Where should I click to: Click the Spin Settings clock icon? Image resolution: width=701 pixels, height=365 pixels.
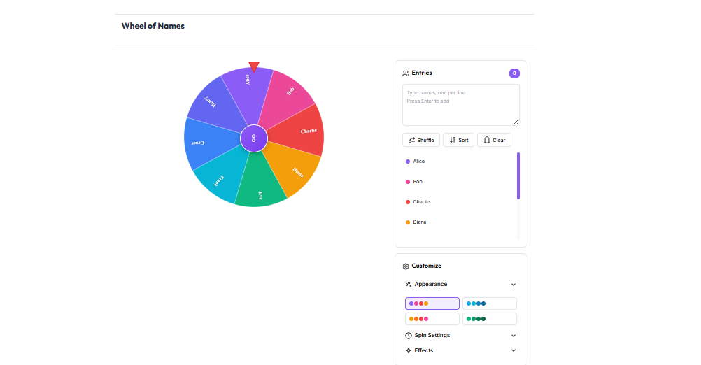click(408, 336)
